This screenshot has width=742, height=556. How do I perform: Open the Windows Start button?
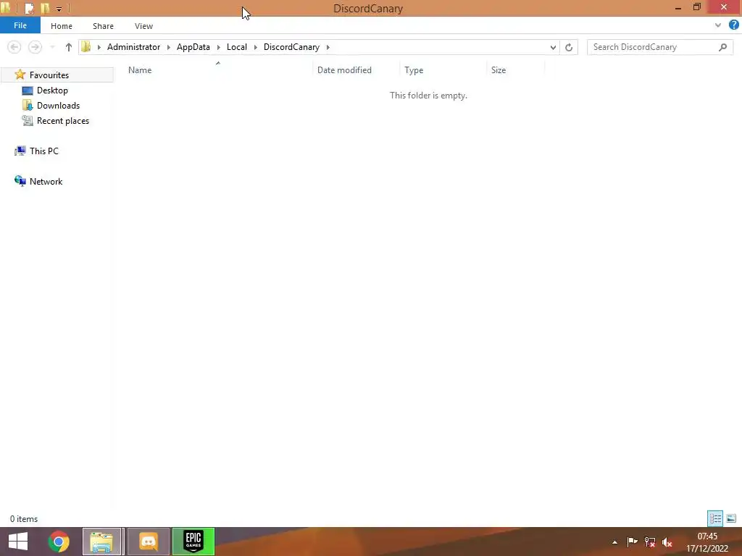[x=18, y=542]
